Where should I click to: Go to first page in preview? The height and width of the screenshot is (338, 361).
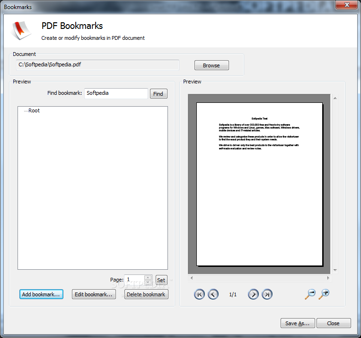click(199, 294)
